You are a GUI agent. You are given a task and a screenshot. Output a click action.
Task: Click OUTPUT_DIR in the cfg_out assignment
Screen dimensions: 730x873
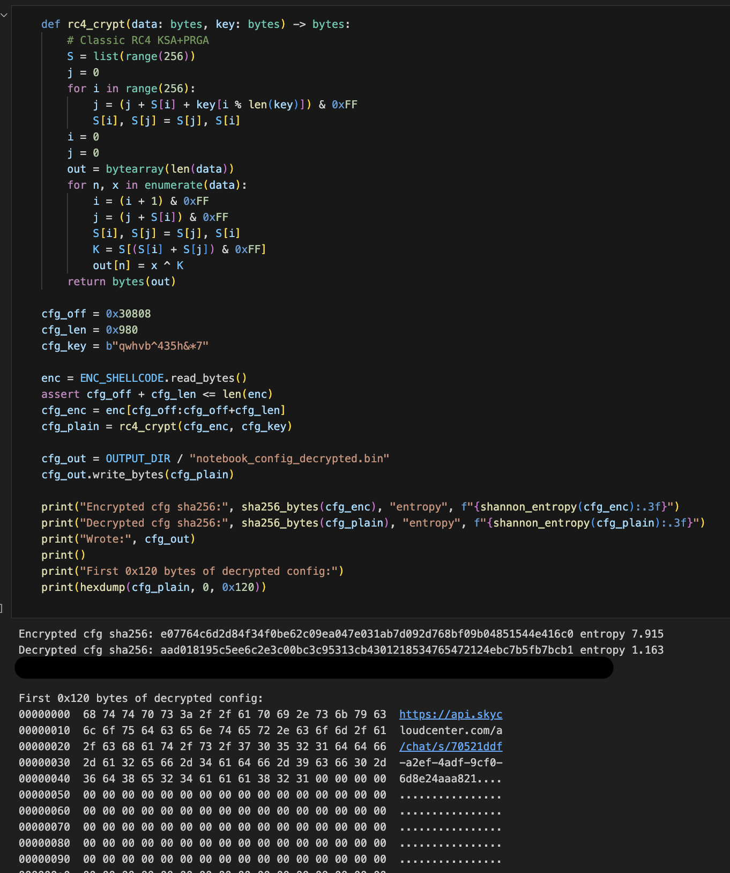point(138,458)
